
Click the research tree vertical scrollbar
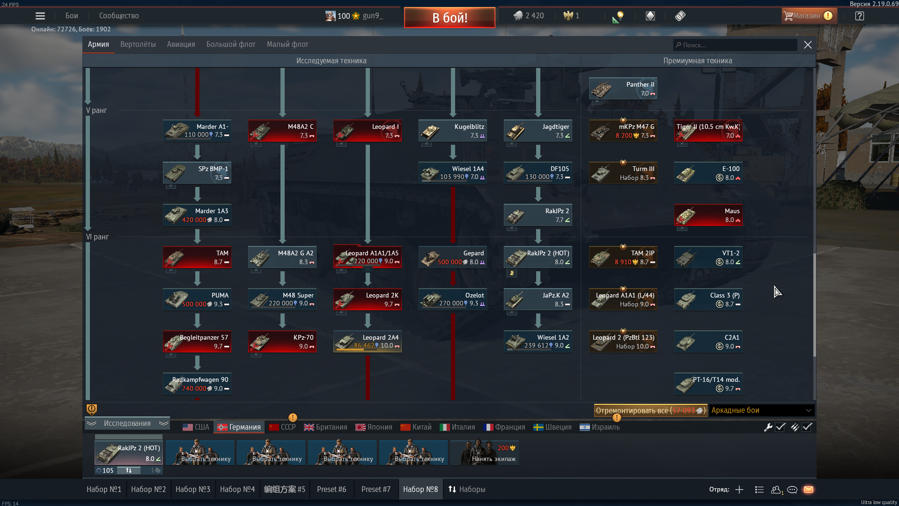[x=814, y=305]
